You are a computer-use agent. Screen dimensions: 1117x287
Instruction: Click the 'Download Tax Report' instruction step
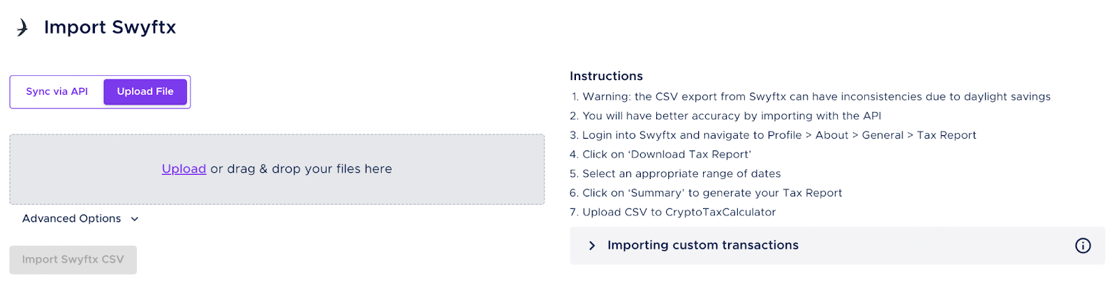tap(660, 155)
